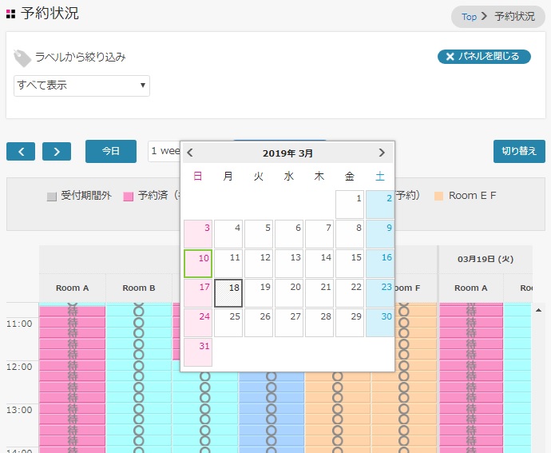
Task: Click the Room B column header
Action: click(x=138, y=288)
